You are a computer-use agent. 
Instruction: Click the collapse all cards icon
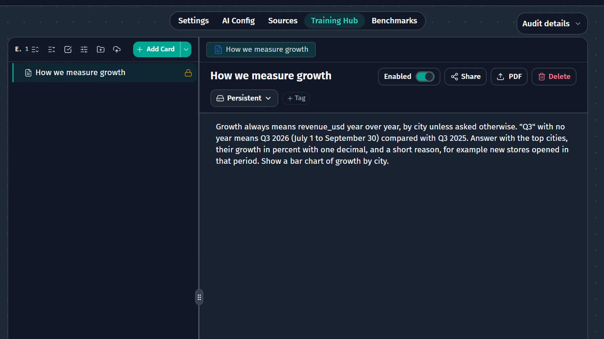(52, 50)
